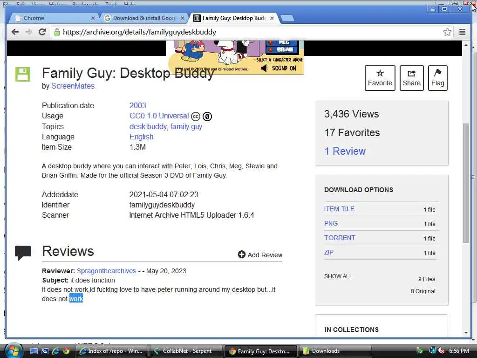
Task: Click the '9 Files' text
Action: tap(427, 279)
